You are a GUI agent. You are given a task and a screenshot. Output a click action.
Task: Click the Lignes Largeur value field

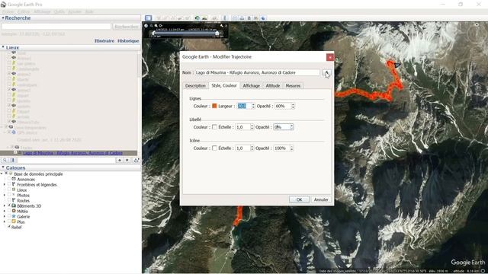tap(244, 106)
